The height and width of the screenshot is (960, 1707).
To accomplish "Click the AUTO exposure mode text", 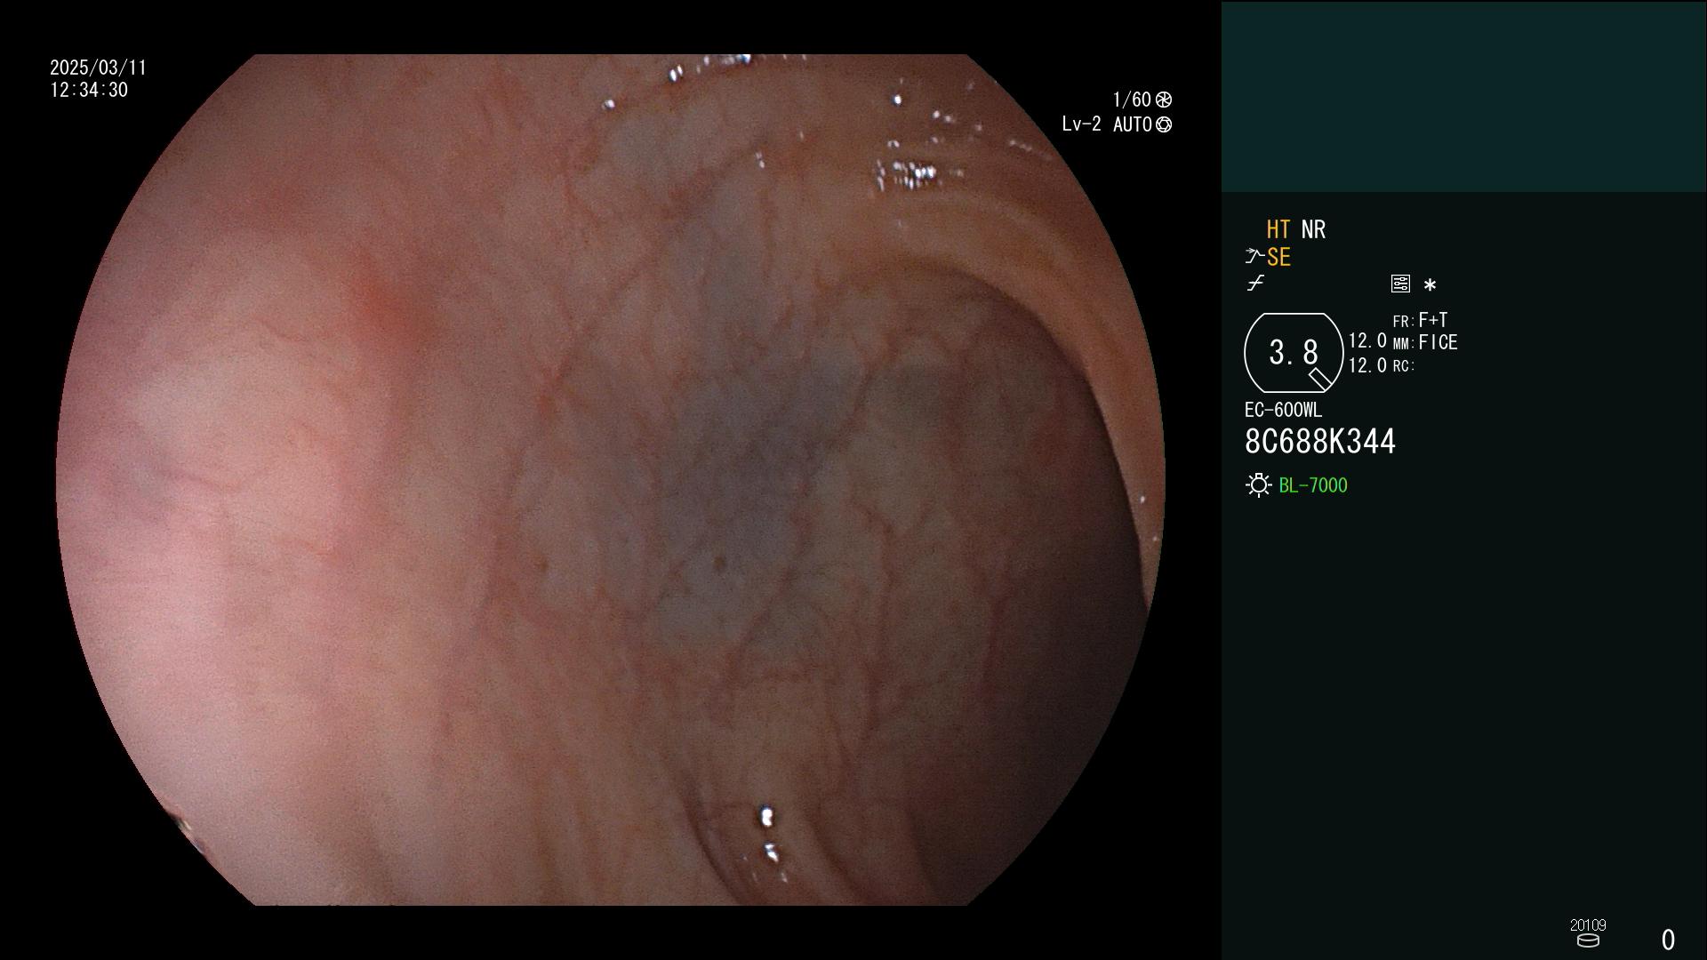I will pos(1132,124).
